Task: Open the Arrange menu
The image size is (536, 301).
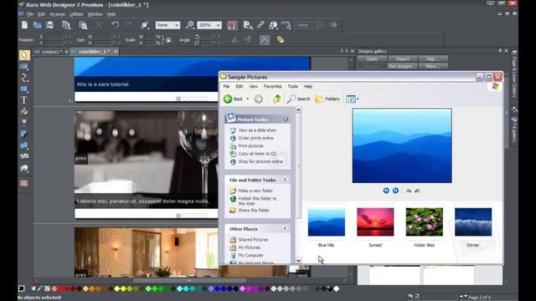Action: [57, 14]
